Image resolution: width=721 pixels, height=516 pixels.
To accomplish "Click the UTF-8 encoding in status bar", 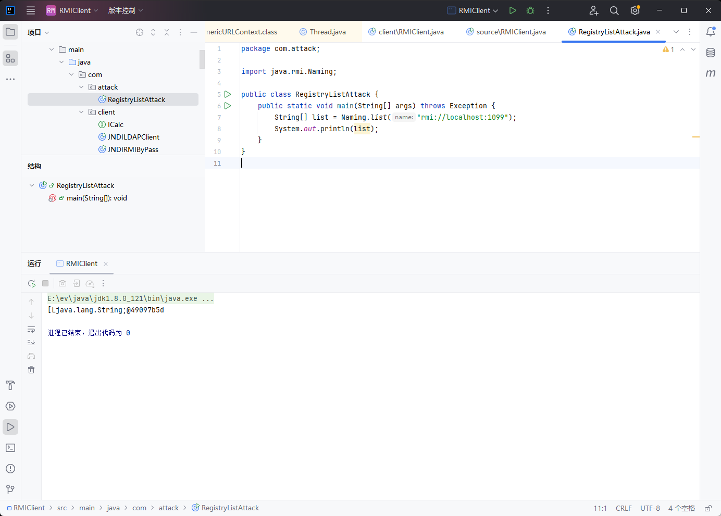I will 650,508.
